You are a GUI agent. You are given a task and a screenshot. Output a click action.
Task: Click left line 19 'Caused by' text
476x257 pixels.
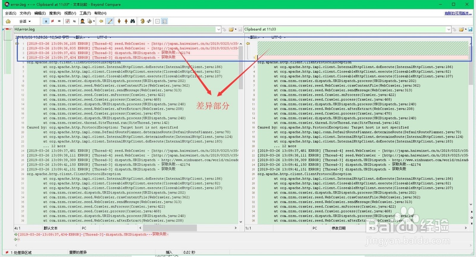pyautogui.click(x=102, y=128)
